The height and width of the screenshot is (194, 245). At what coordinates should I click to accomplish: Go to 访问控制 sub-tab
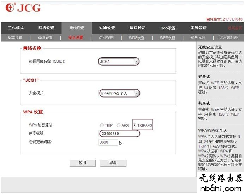(106, 37)
